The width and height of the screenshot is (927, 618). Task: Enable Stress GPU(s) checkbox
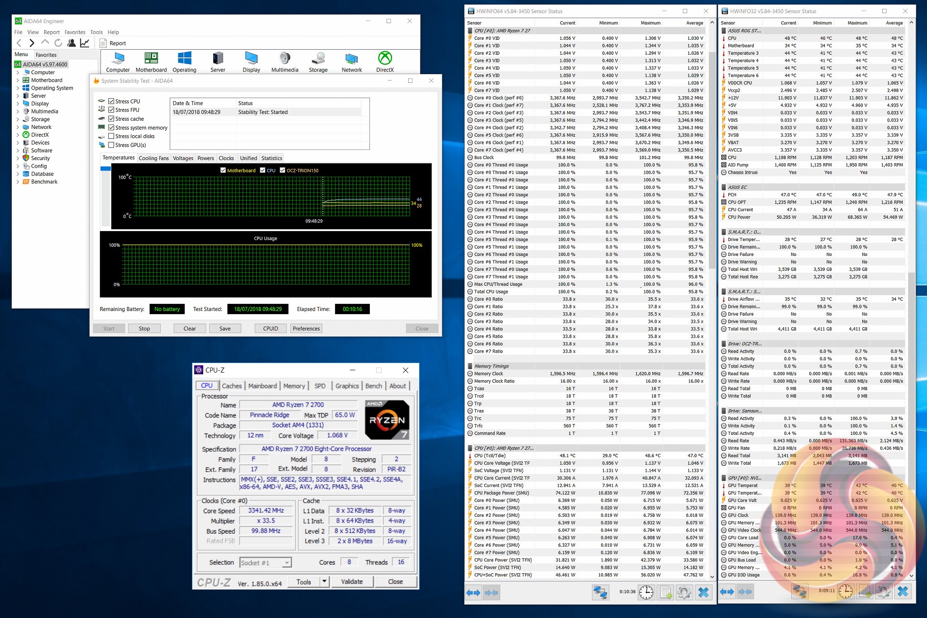coord(111,145)
